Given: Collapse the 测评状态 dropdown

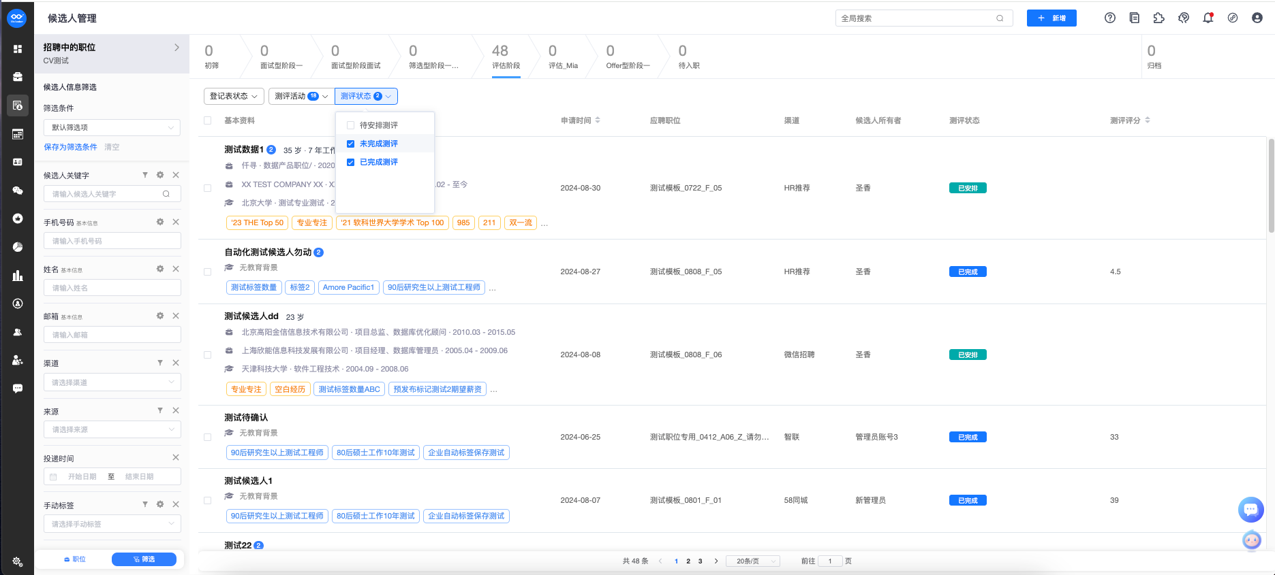Looking at the screenshot, I should pyautogui.click(x=366, y=96).
